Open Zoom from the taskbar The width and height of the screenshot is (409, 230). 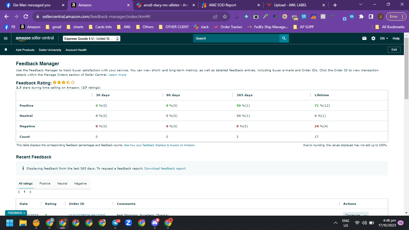click(128, 223)
